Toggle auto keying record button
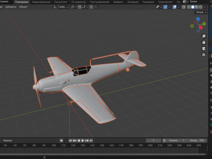The height and width of the screenshot is (159, 212). point(61,140)
